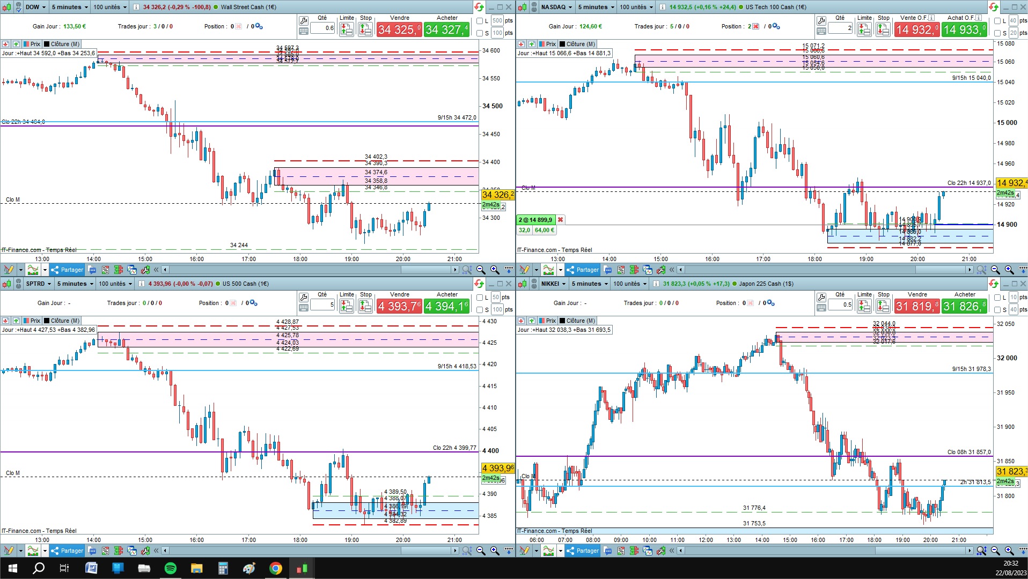Open the drawing pencil tool in DOW chart

click(9, 270)
